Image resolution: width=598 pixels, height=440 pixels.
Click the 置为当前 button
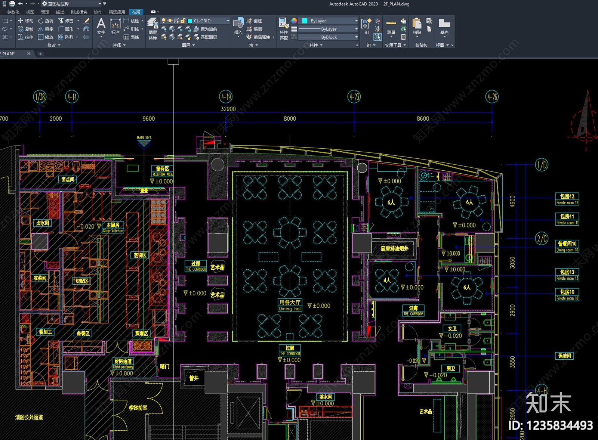pos(205,29)
